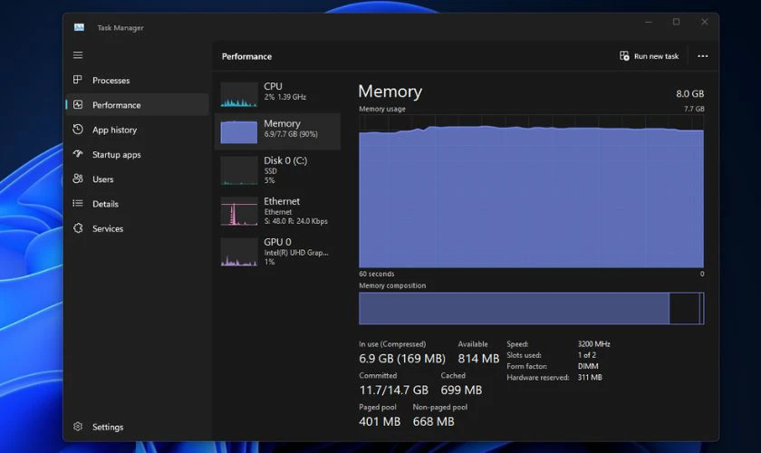The height and width of the screenshot is (453, 761).
Task: Click the Form factor value DIMM
Action: (x=588, y=366)
